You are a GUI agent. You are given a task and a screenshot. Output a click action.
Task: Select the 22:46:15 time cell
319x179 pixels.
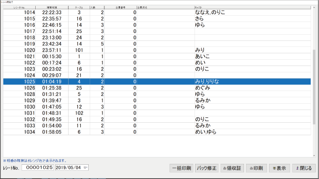pyautogui.click(x=52, y=25)
